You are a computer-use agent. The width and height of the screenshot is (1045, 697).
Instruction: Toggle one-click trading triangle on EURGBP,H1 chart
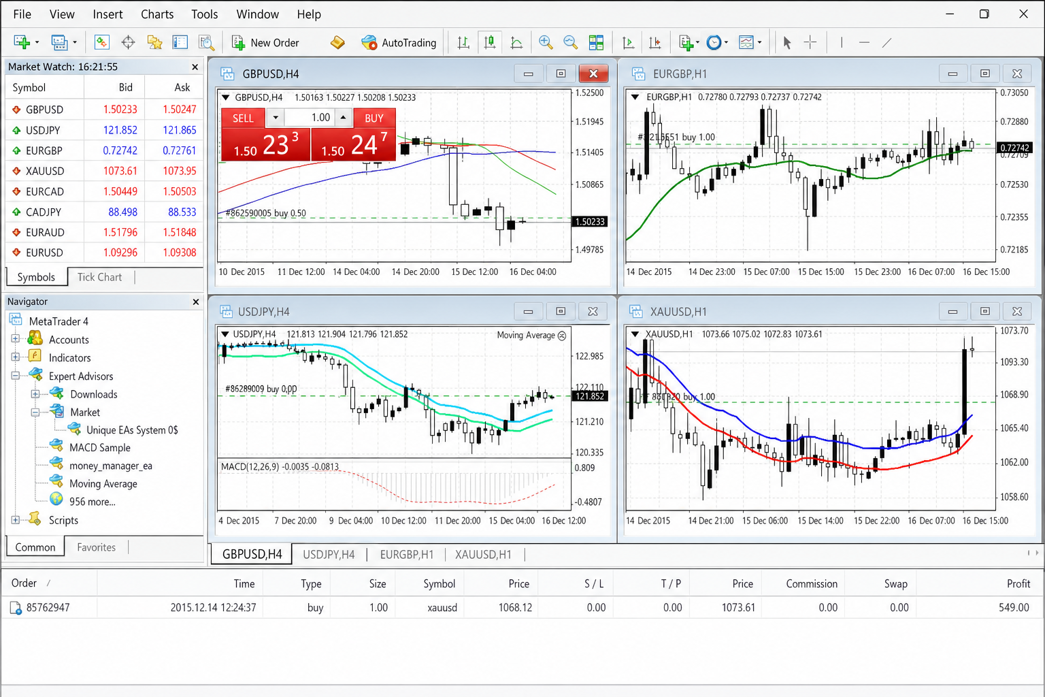click(x=635, y=97)
